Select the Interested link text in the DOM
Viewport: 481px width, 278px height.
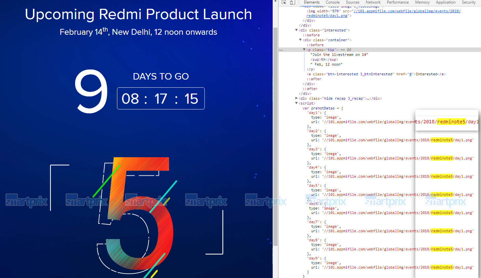pyautogui.click(x=426, y=74)
